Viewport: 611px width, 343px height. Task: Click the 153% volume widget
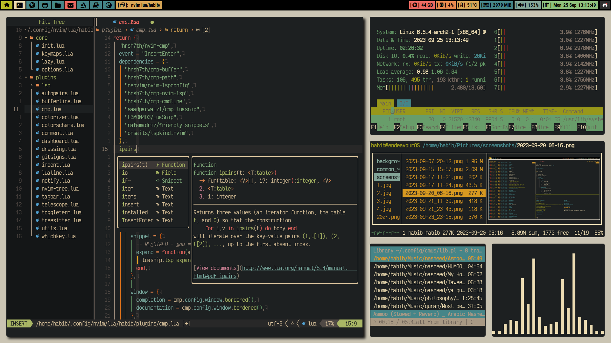click(x=527, y=5)
